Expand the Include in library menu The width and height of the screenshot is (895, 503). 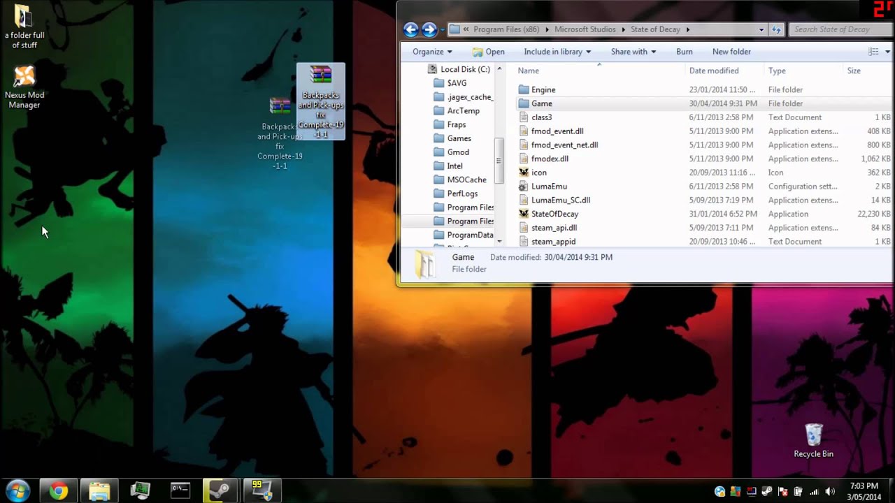click(557, 52)
